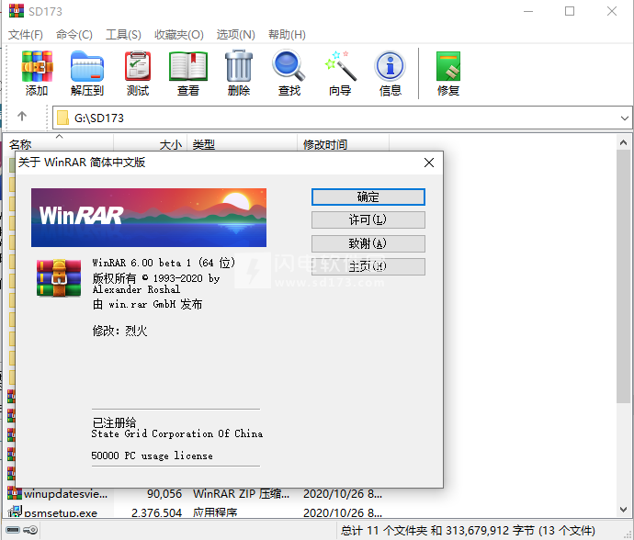Click the WinRAR sunset banner image
This screenshot has width=634, height=540.
149,218
